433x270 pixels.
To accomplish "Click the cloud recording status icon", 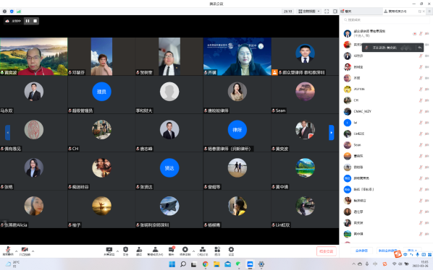I will pos(7,21).
